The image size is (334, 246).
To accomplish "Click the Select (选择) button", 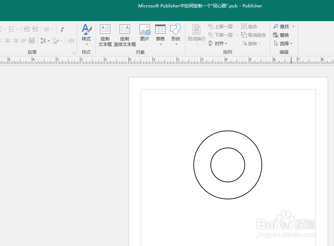I will click(284, 43).
